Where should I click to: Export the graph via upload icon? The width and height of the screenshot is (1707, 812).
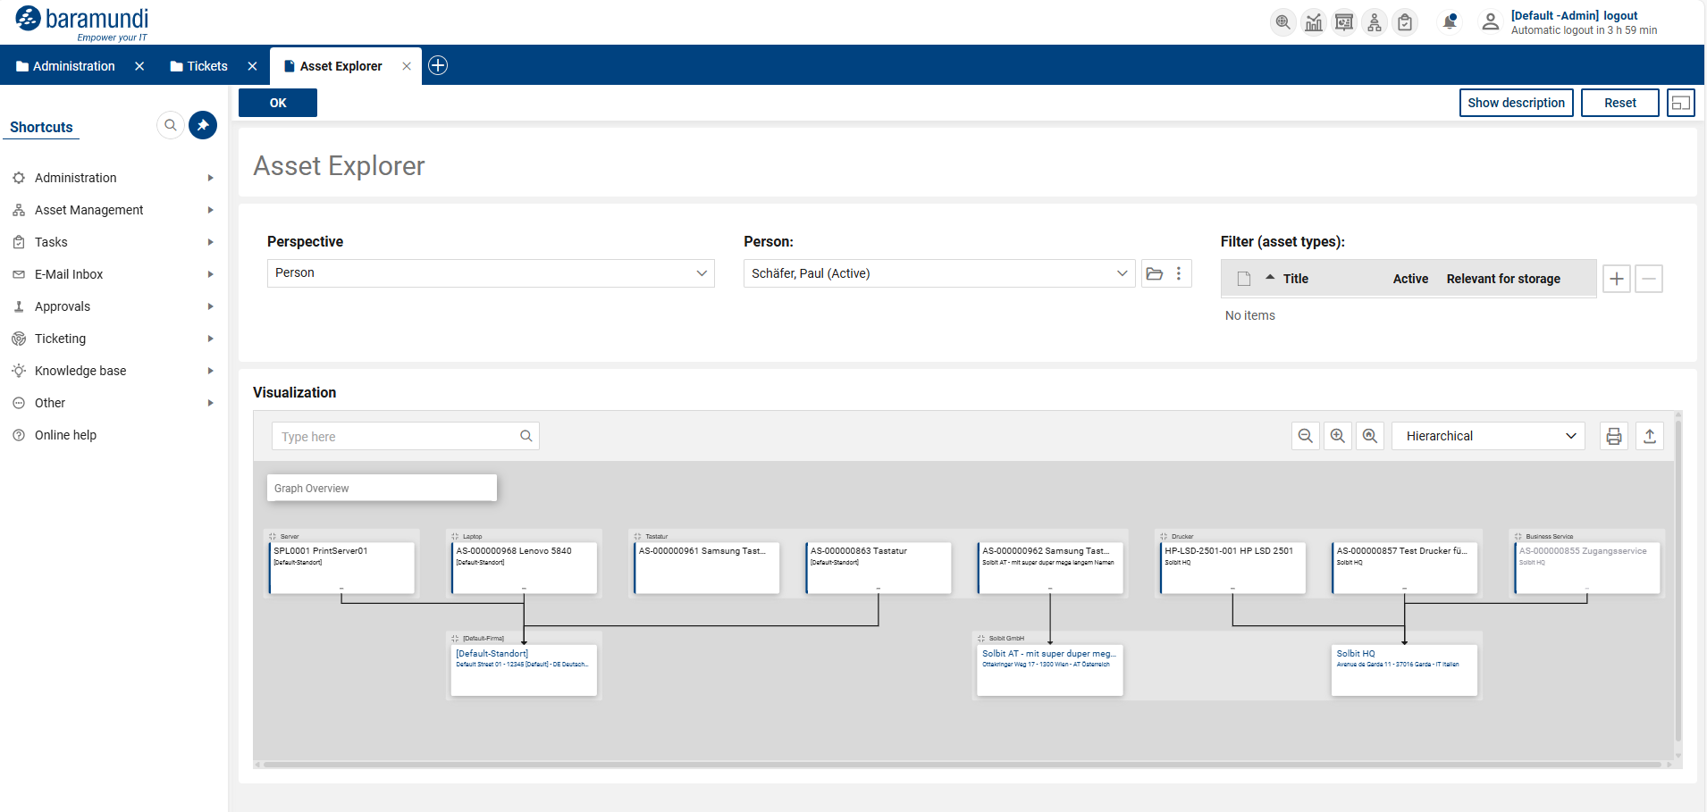(1649, 436)
